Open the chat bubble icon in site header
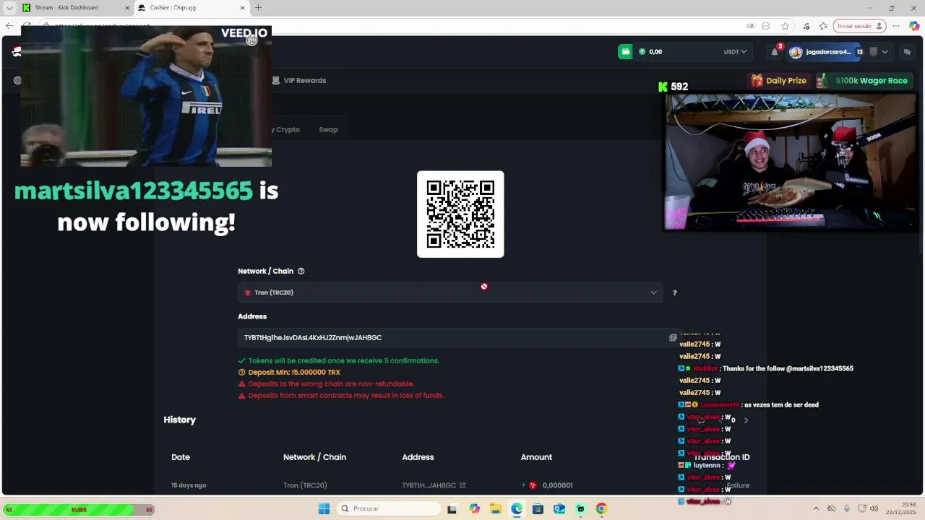 click(907, 52)
